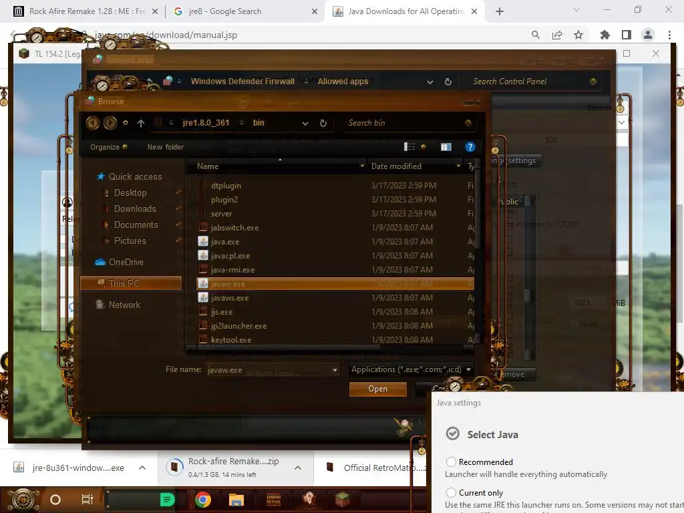This screenshot has width=684, height=513.
Task: Click the javaws.exe file icon
Action: point(203,297)
